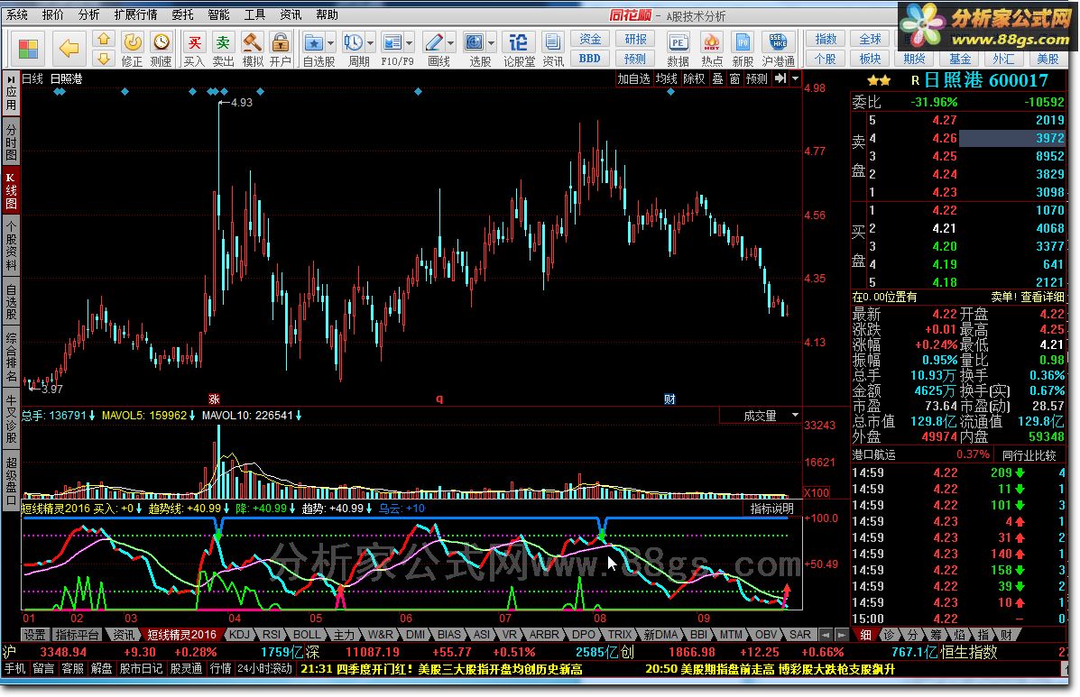Go back with the yellow left arrow

point(69,48)
